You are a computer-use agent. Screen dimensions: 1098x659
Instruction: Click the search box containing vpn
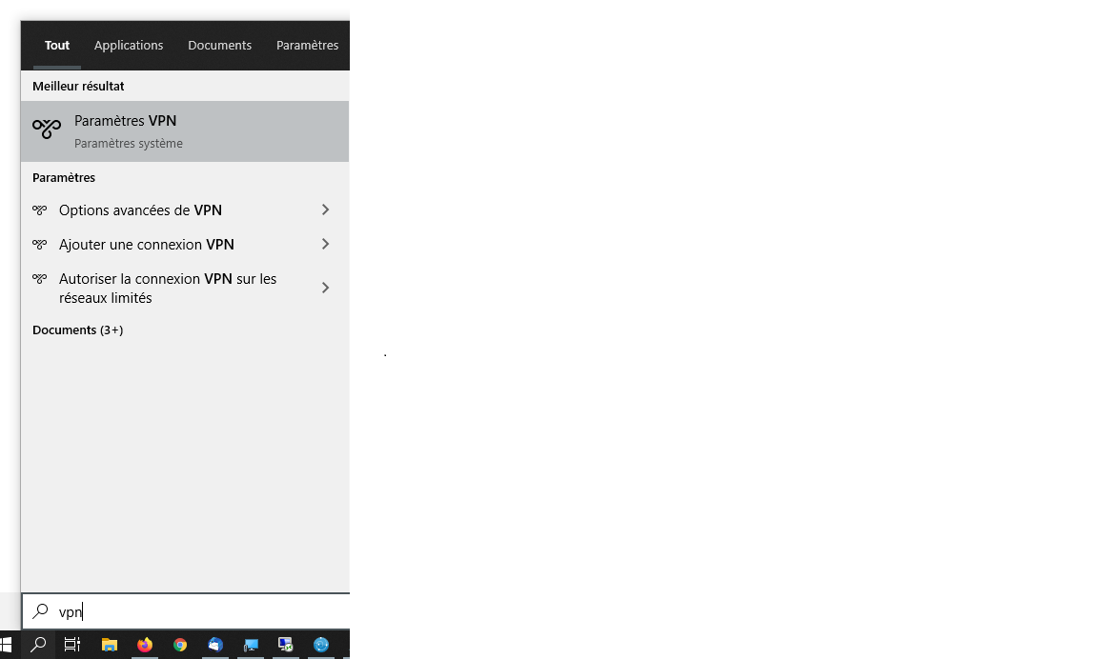point(191,611)
